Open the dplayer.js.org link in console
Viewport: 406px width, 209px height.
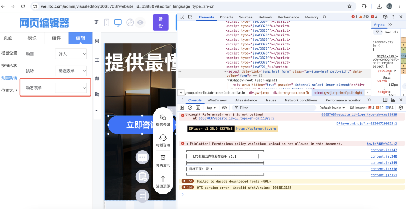(256, 129)
